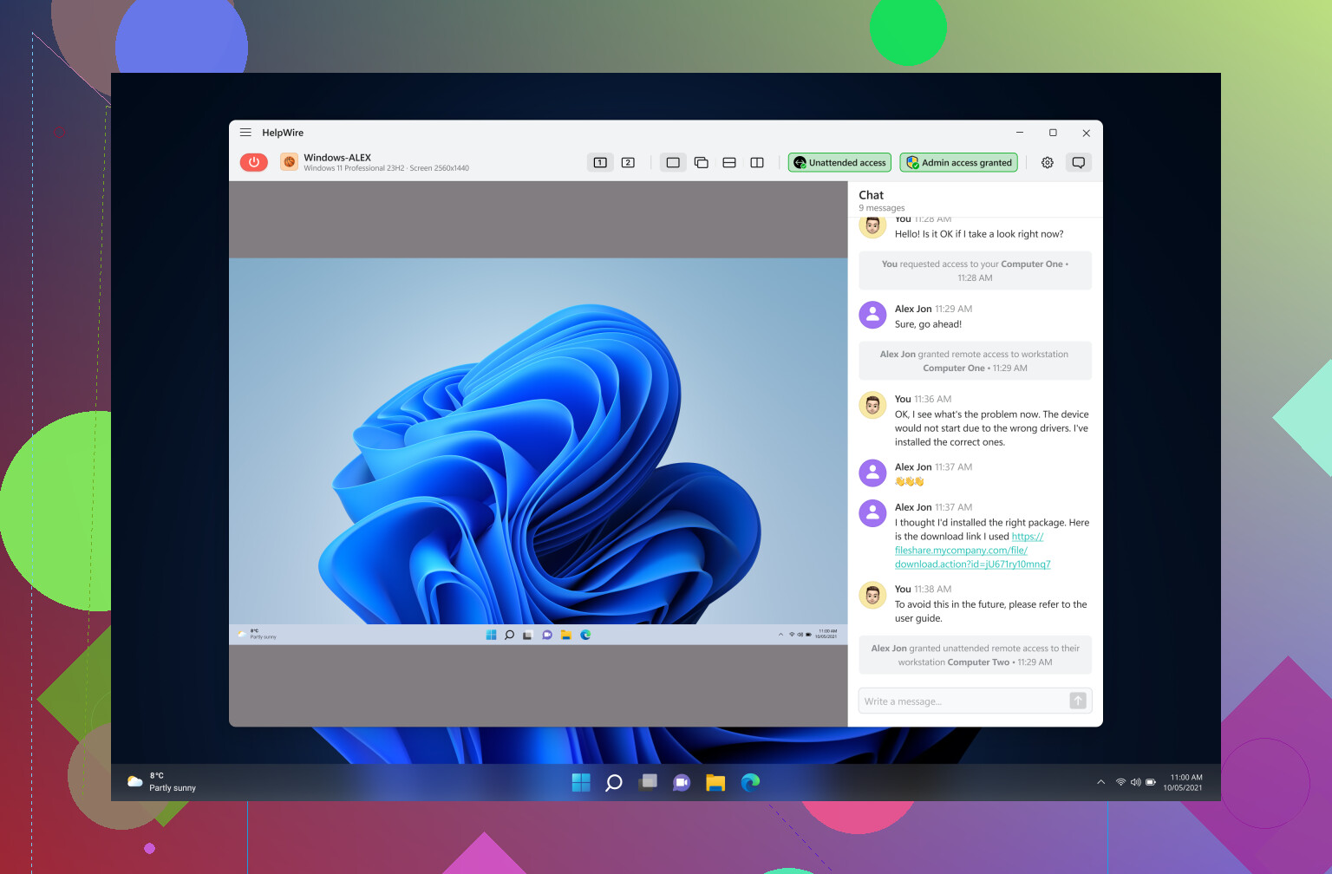Launch Microsoft Edge on the host taskbar
Viewport: 1332px width, 874px height.
750,783
